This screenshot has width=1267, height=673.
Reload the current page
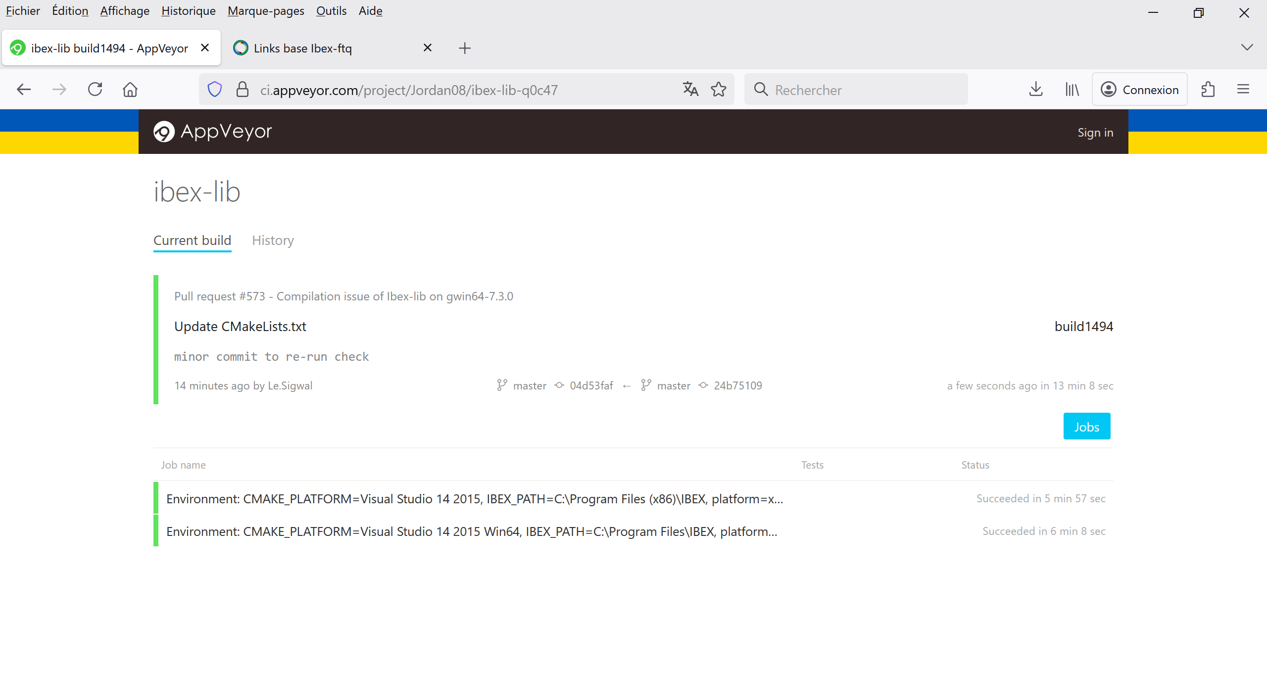(x=95, y=90)
